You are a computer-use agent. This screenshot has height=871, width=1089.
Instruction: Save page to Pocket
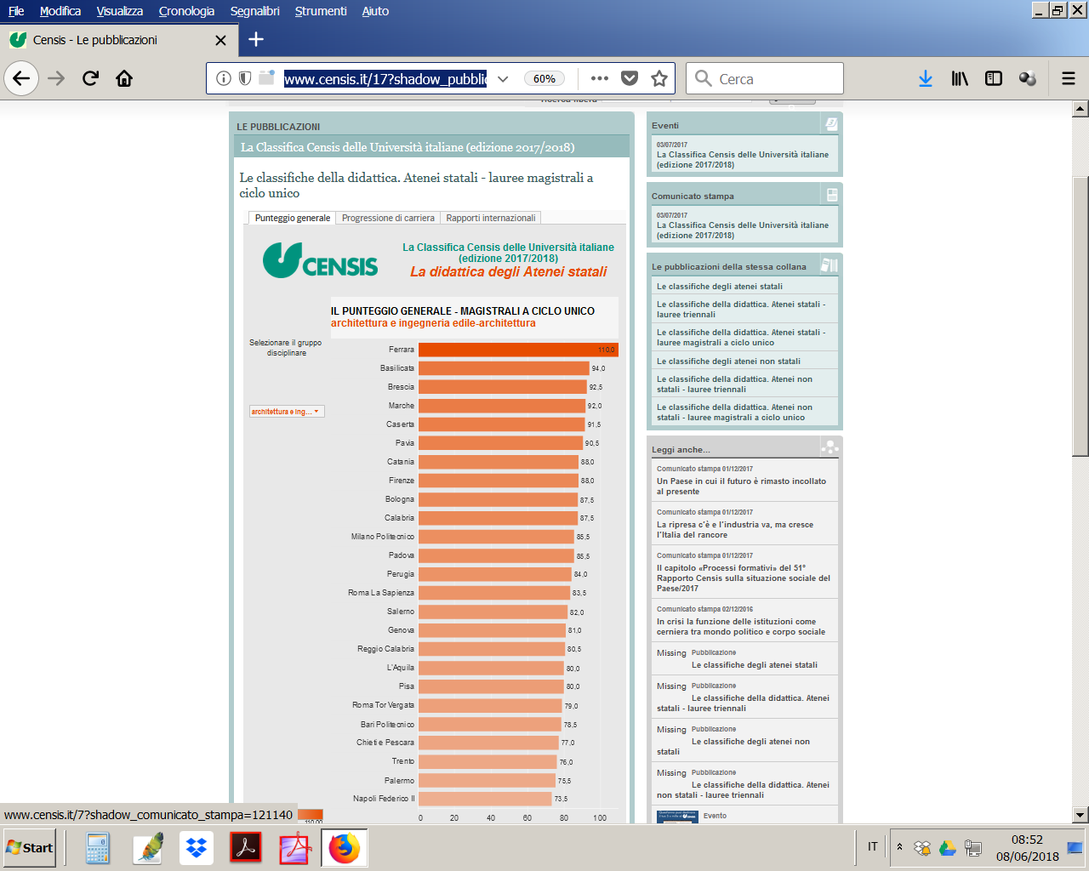tap(630, 78)
